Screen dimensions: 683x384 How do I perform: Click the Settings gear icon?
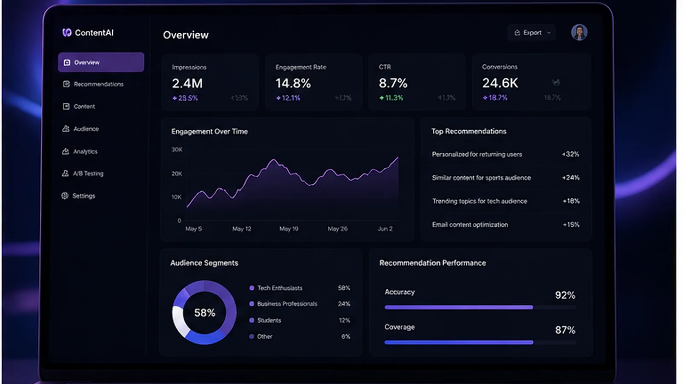65,195
